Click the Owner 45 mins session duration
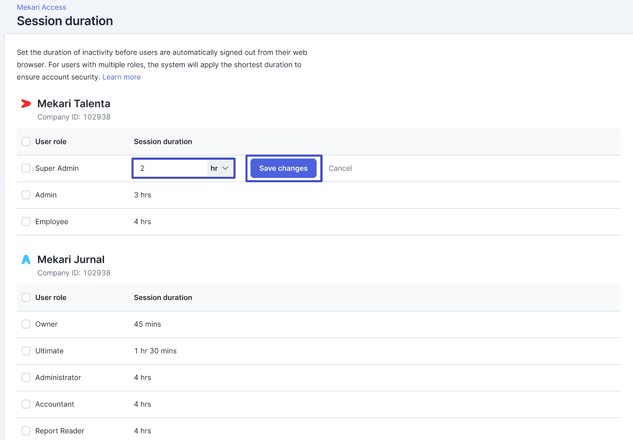The height and width of the screenshot is (440, 633). pos(147,324)
